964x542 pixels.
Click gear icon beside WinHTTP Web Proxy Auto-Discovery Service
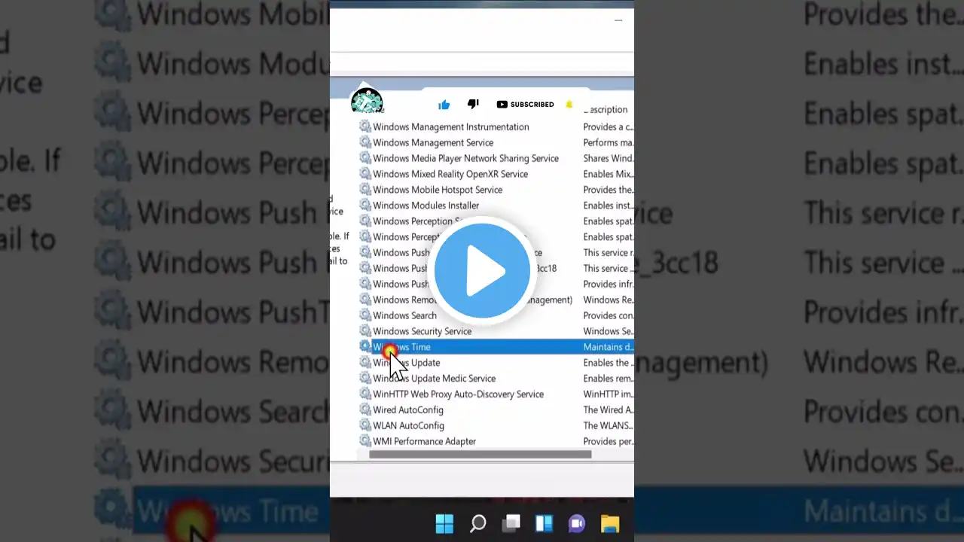point(365,394)
